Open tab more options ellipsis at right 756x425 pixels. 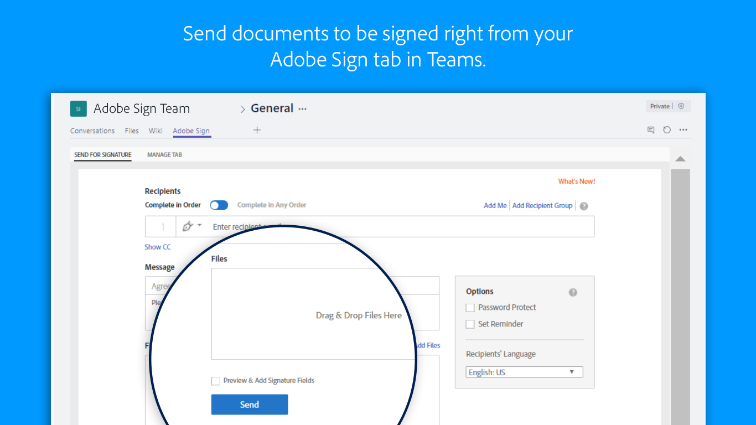click(x=683, y=130)
